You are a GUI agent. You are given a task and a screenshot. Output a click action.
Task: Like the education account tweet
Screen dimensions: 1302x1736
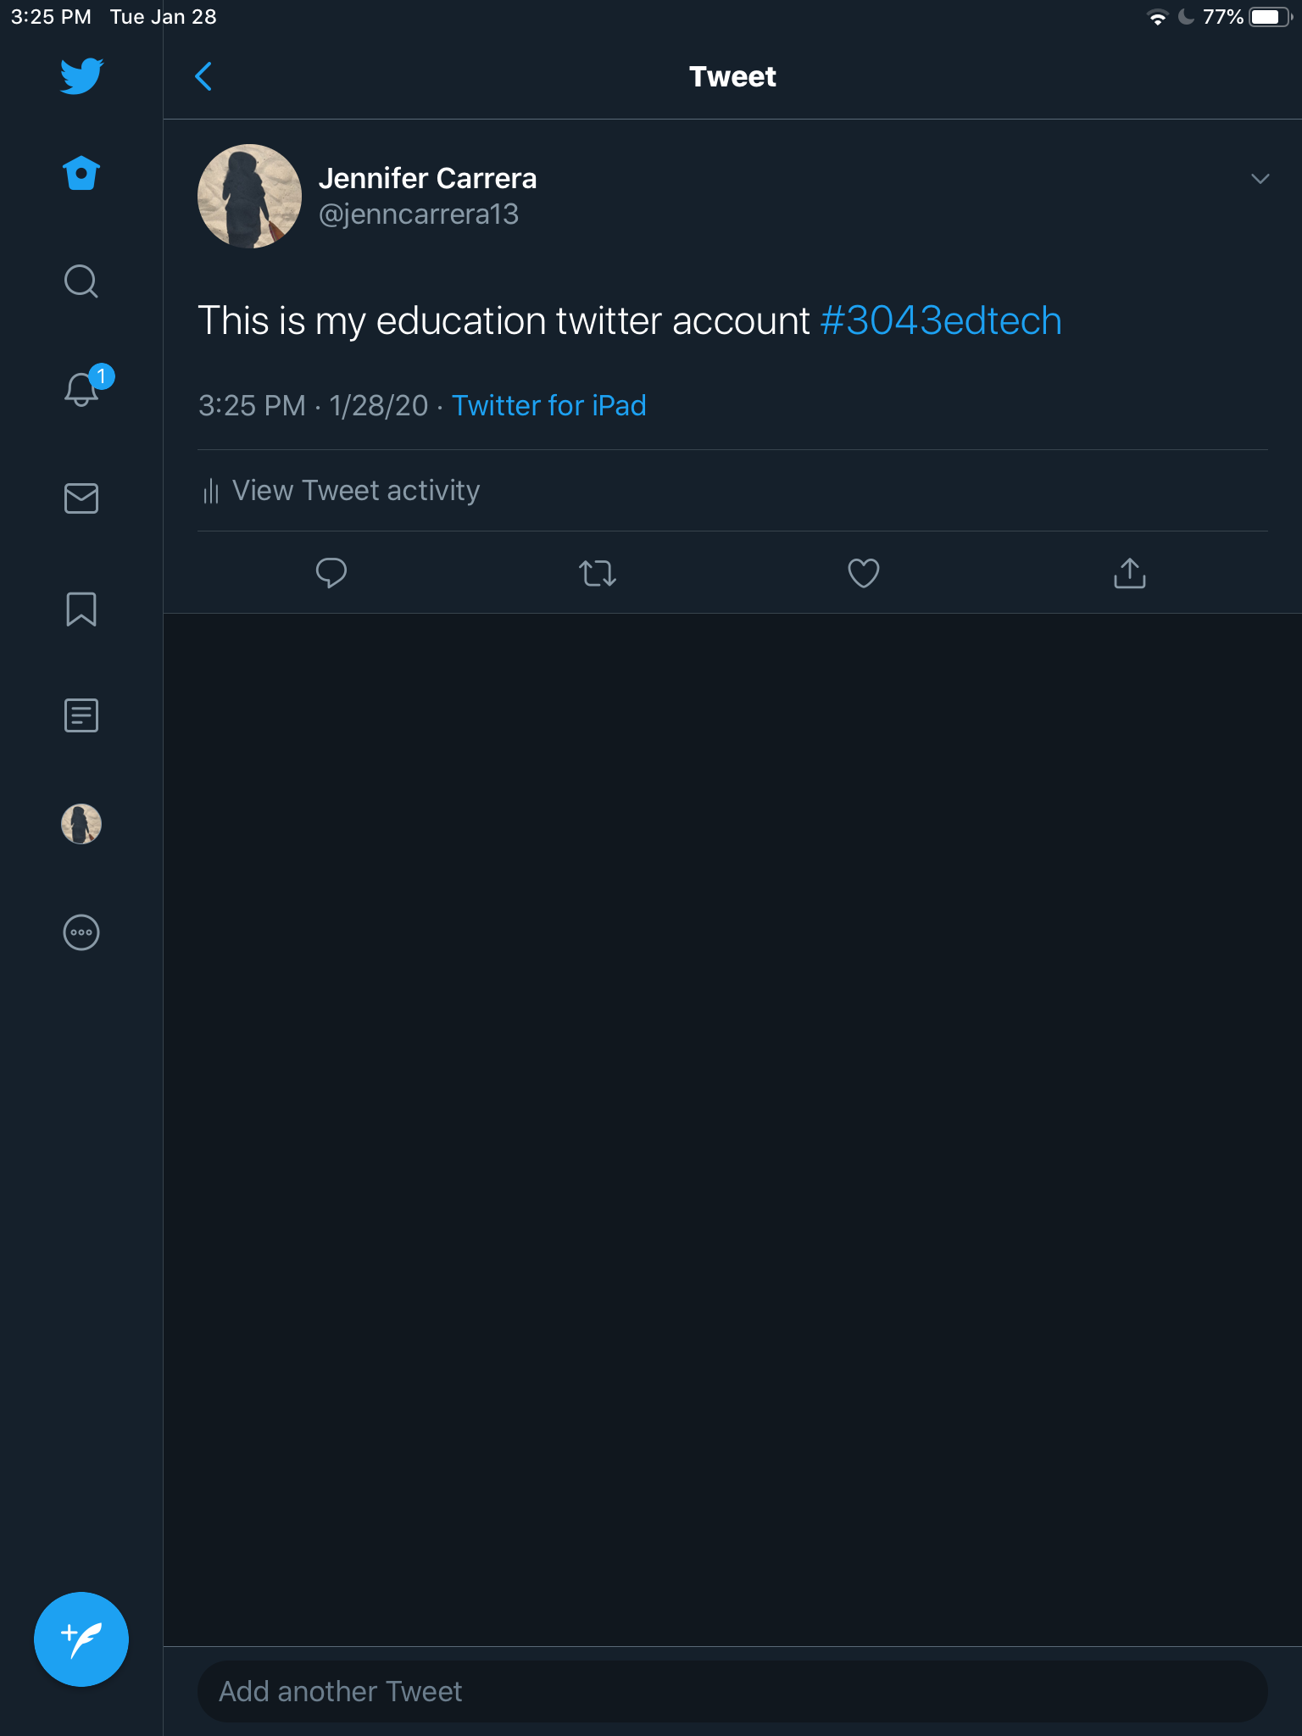click(x=863, y=573)
